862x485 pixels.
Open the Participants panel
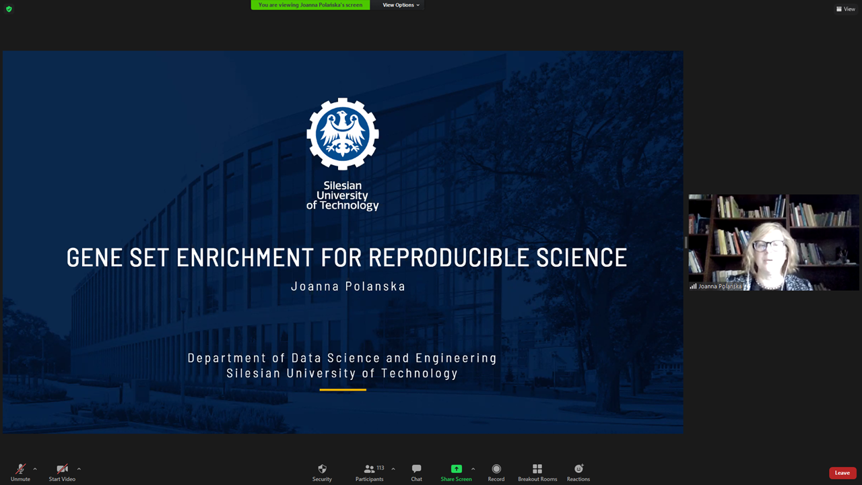click(369, 470)
